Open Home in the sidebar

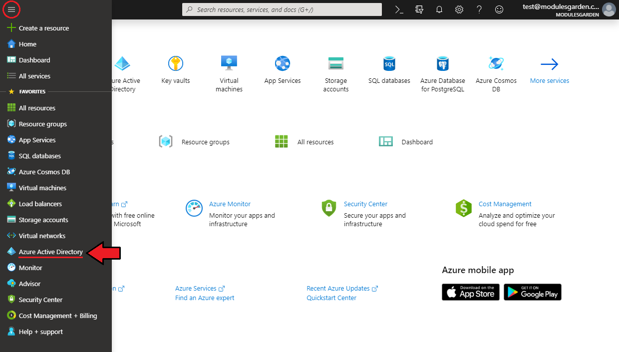(x=27, y=44)
